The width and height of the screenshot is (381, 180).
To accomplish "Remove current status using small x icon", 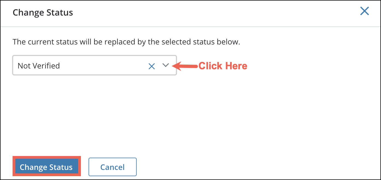I will click(x=152, y=66).
